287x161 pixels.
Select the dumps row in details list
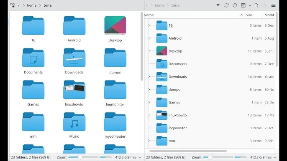[x=209, y=89]
